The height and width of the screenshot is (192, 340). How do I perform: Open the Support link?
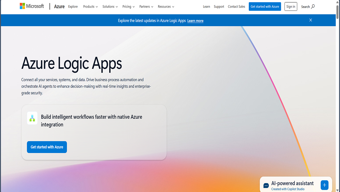click(x=219, y=7)
